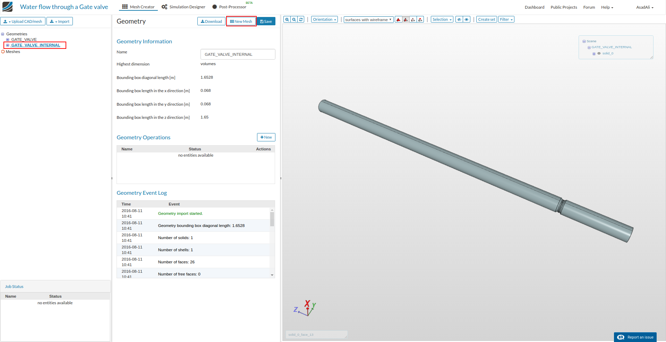The height and width of the screenshot is (342, 666).
Task: Click the Job Status panel header
Action: (55, 287)
